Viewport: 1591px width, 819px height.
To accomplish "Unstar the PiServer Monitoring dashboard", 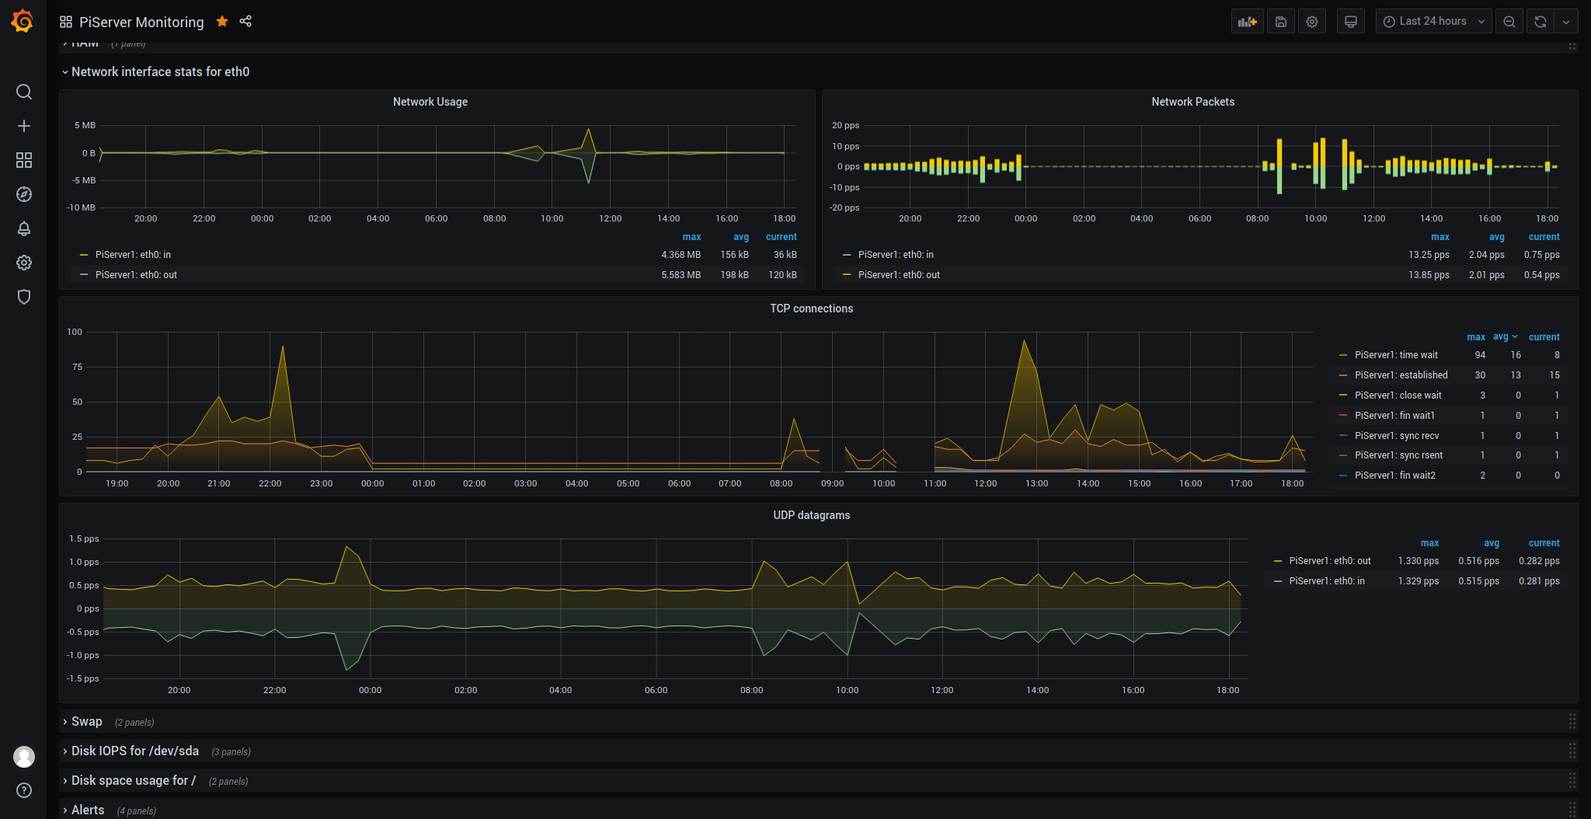I will tap(222, 21).
